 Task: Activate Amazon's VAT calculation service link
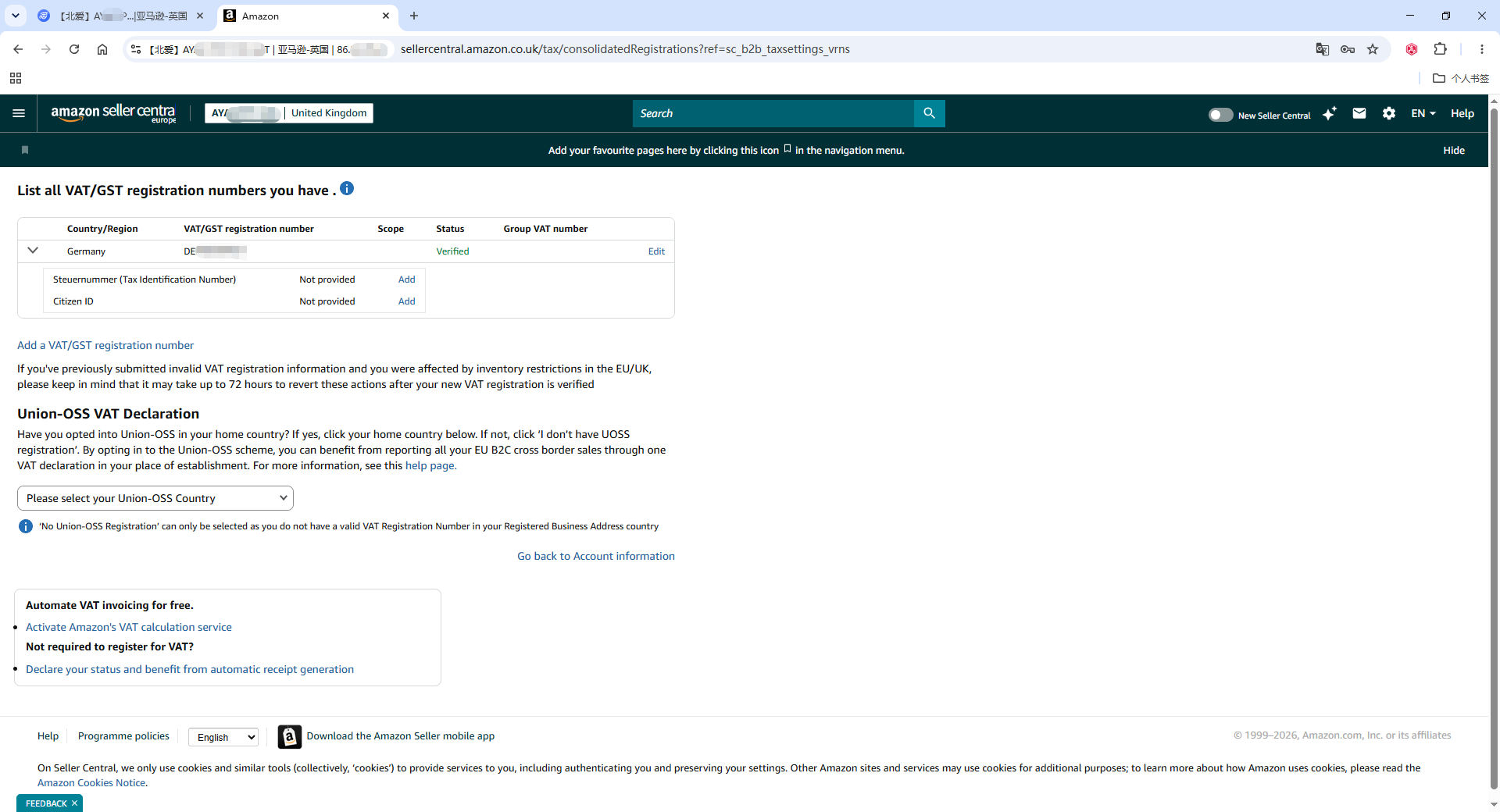click(x=129, y=627)
